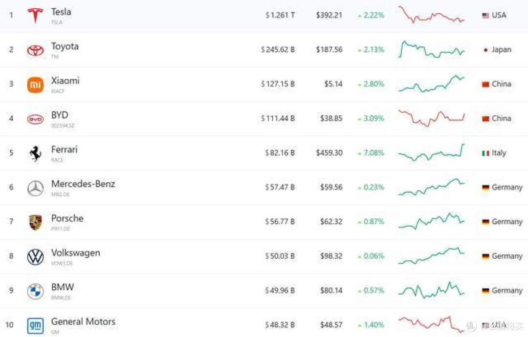This screenshot has height=337, width=528.
Task: Select Italy country label for Ferrari
Action: coord(494,153)
